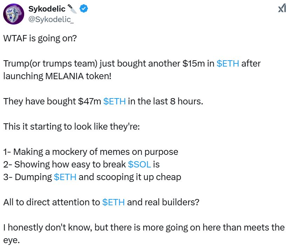Click the "and scooping it up cheap" text
288x247 pixels.
point(130,177)
